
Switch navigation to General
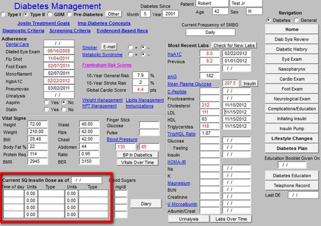point(296,20)
